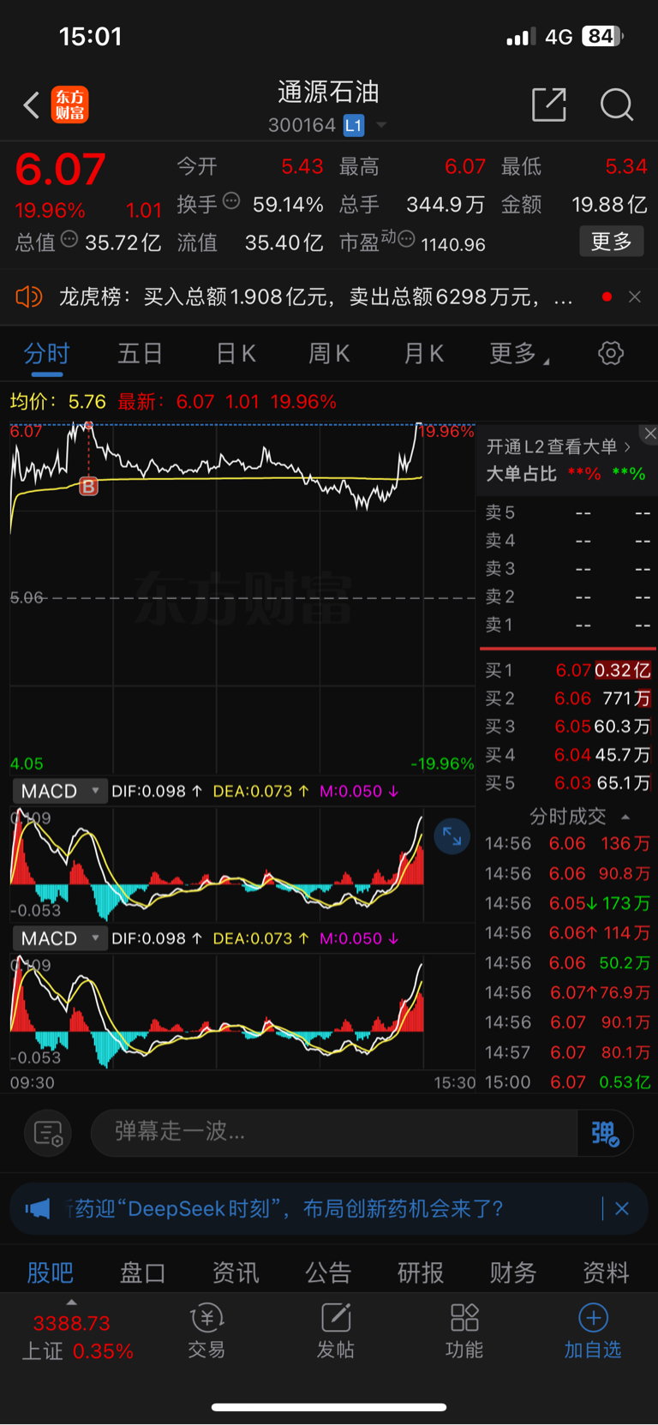Tap the 大单占比 label
658x1425 pixels.
point(522,474)
